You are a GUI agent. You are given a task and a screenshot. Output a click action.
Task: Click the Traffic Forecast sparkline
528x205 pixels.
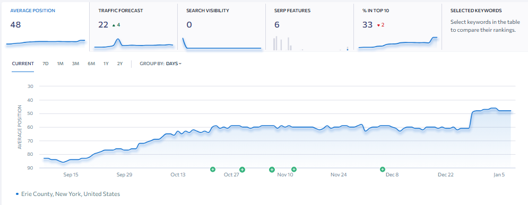(133, 43)
